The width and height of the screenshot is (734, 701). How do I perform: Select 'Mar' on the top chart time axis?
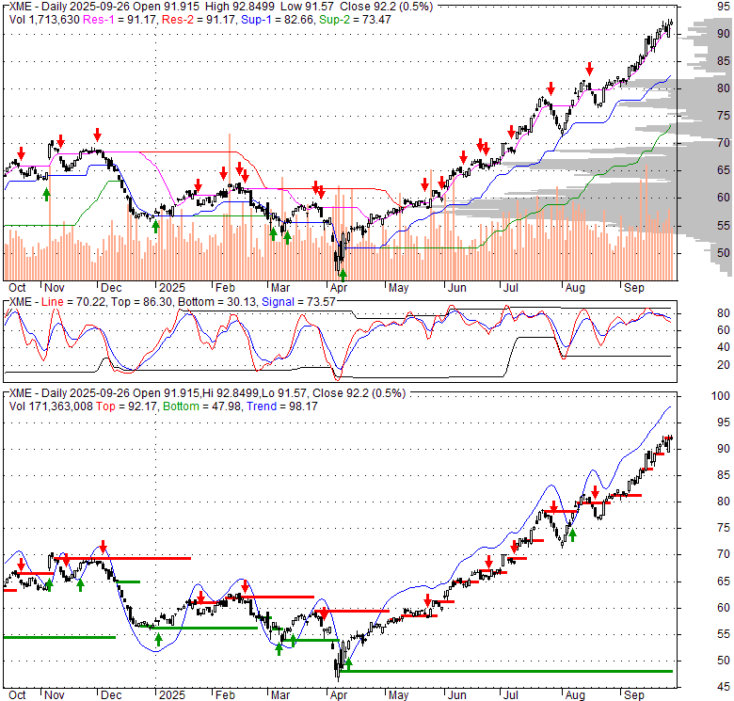click(x=280, y=288)
